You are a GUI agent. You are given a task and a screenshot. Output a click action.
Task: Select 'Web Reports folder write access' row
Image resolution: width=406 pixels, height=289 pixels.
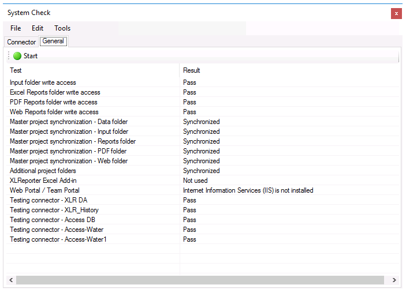pos(203,112)
